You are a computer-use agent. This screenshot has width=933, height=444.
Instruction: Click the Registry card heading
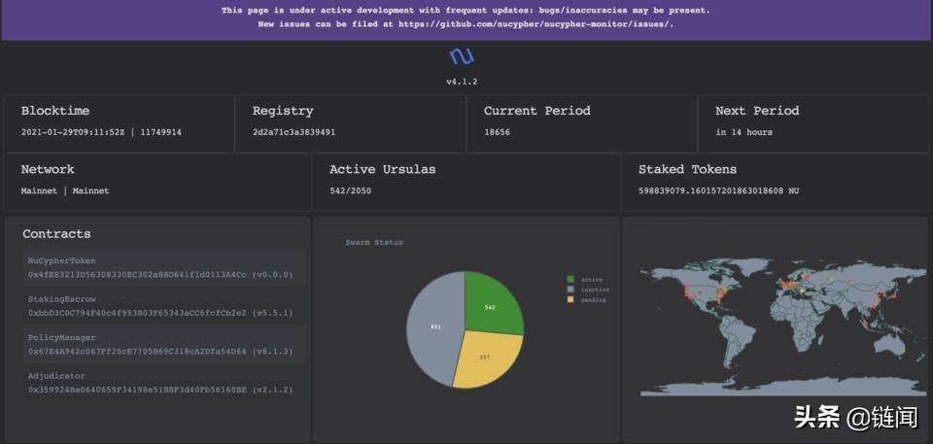[x=283, y=111]
